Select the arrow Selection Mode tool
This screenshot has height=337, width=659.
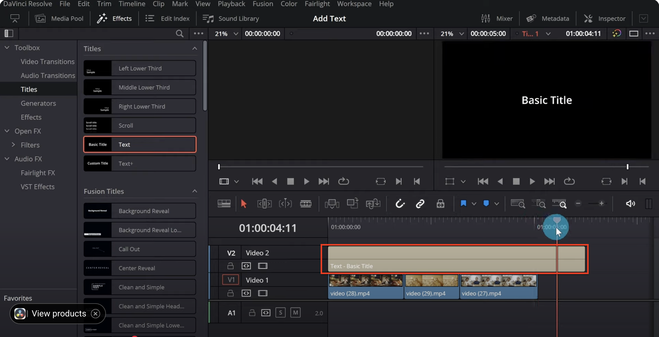pyautogui.click(x=244, y=203)
